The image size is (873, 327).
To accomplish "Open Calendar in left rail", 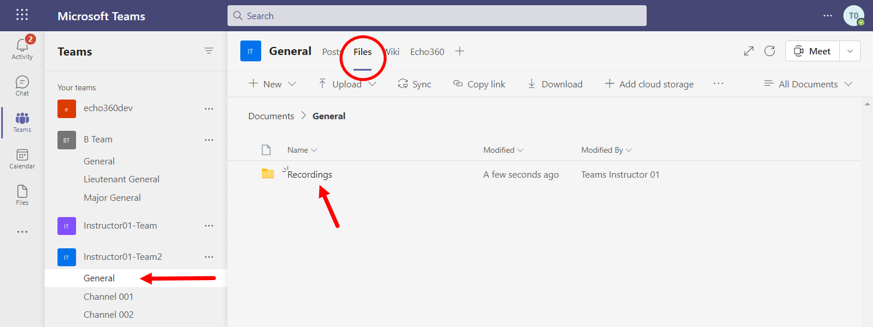I will [x=22, y=159].
